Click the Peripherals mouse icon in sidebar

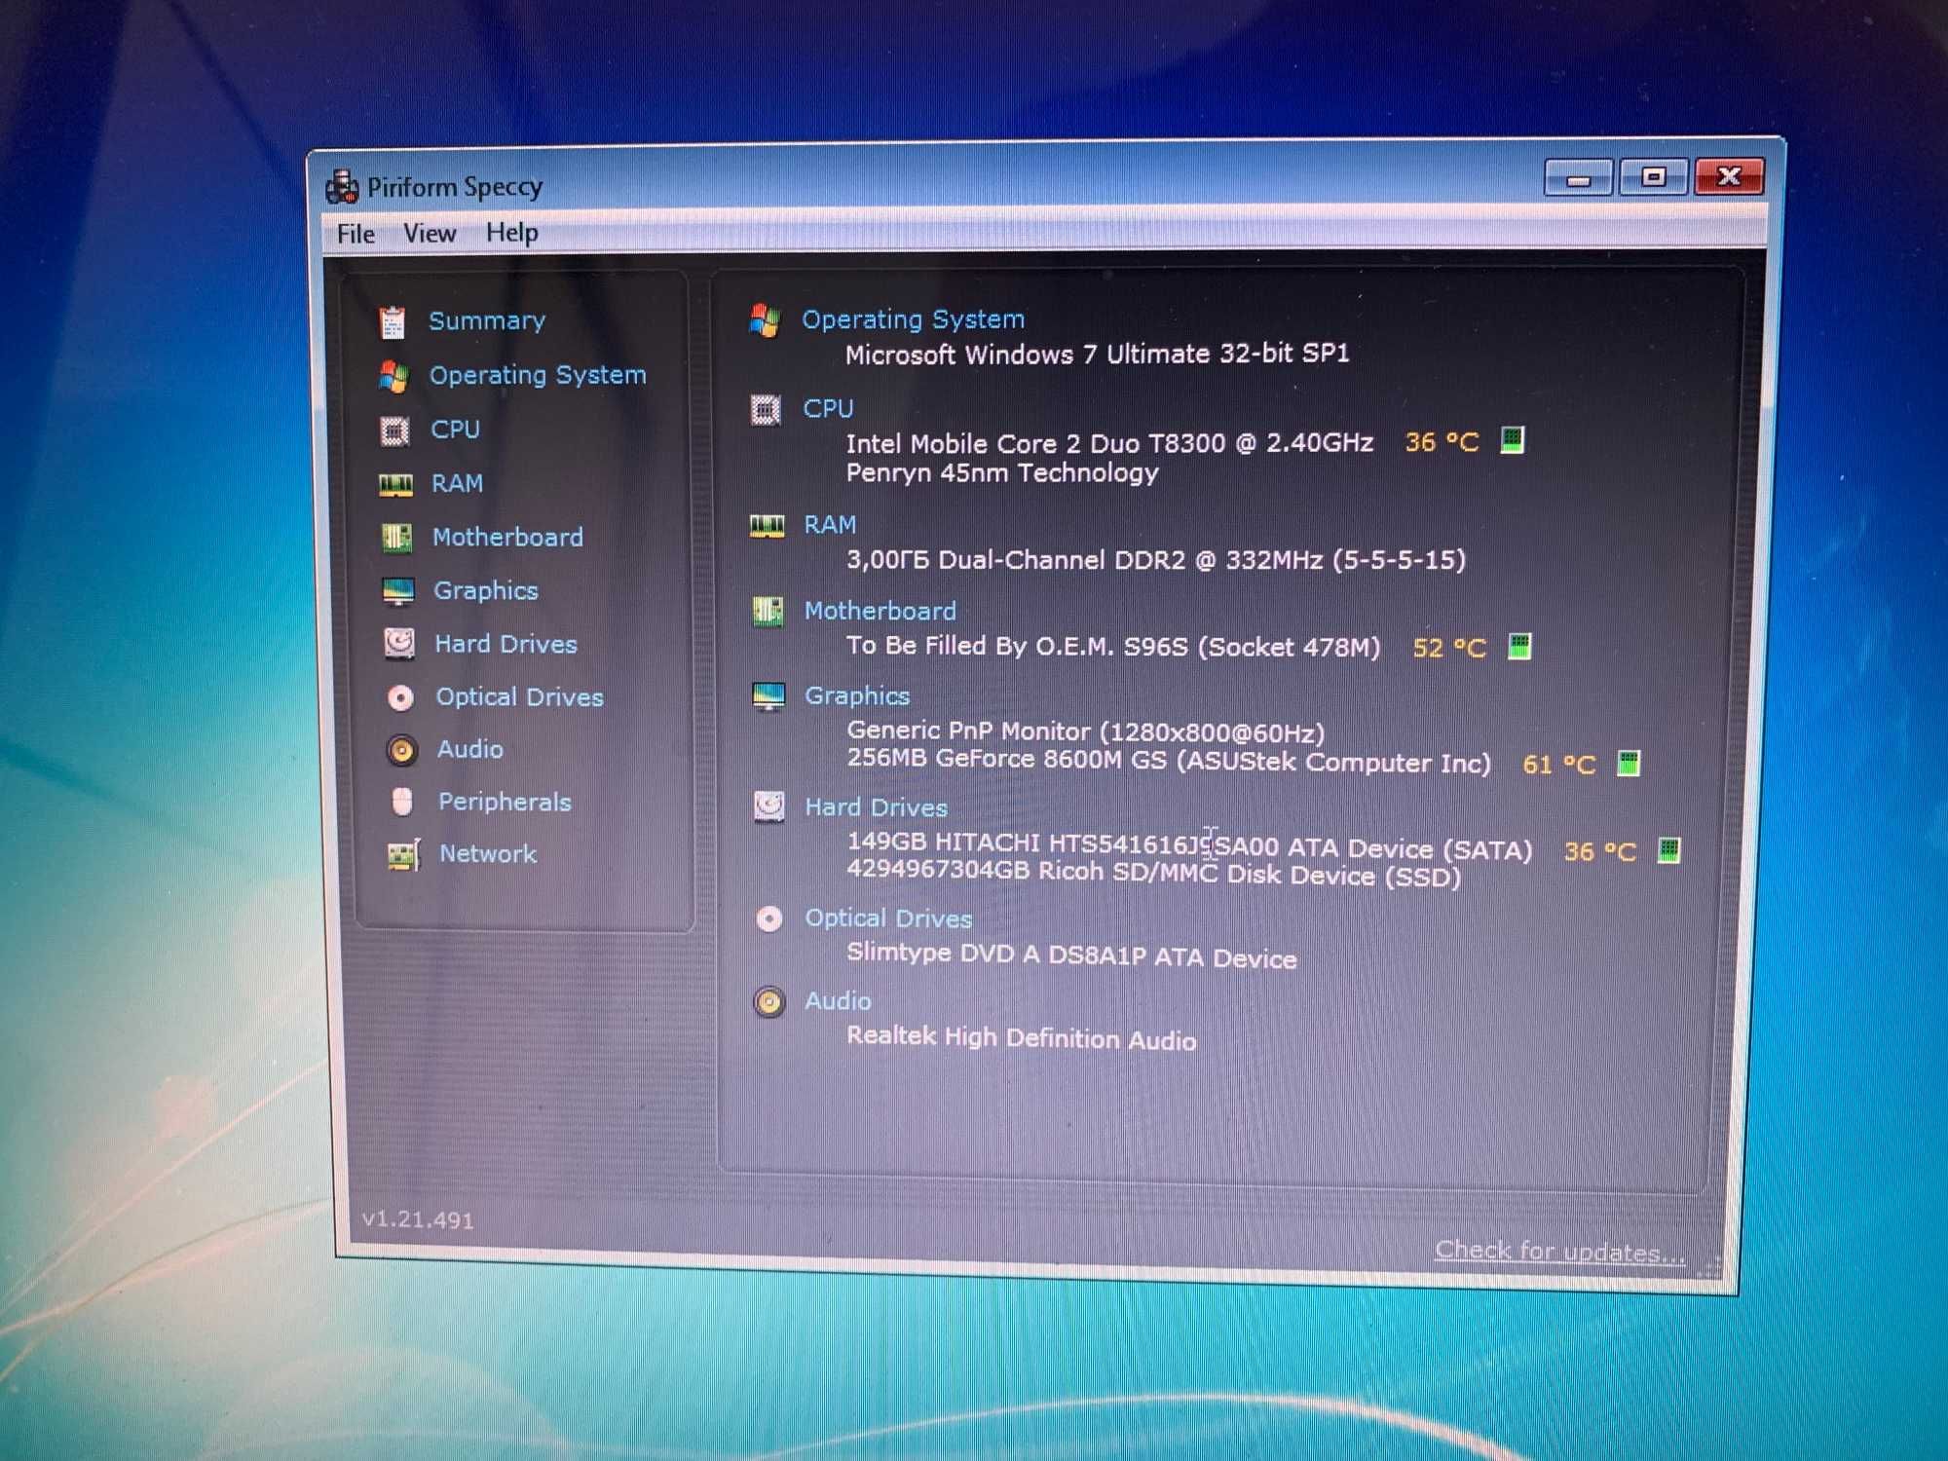tap(402, 802)
